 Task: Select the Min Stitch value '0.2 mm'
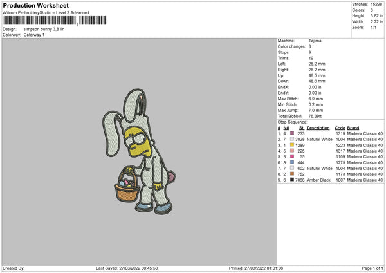pos(316,104)
